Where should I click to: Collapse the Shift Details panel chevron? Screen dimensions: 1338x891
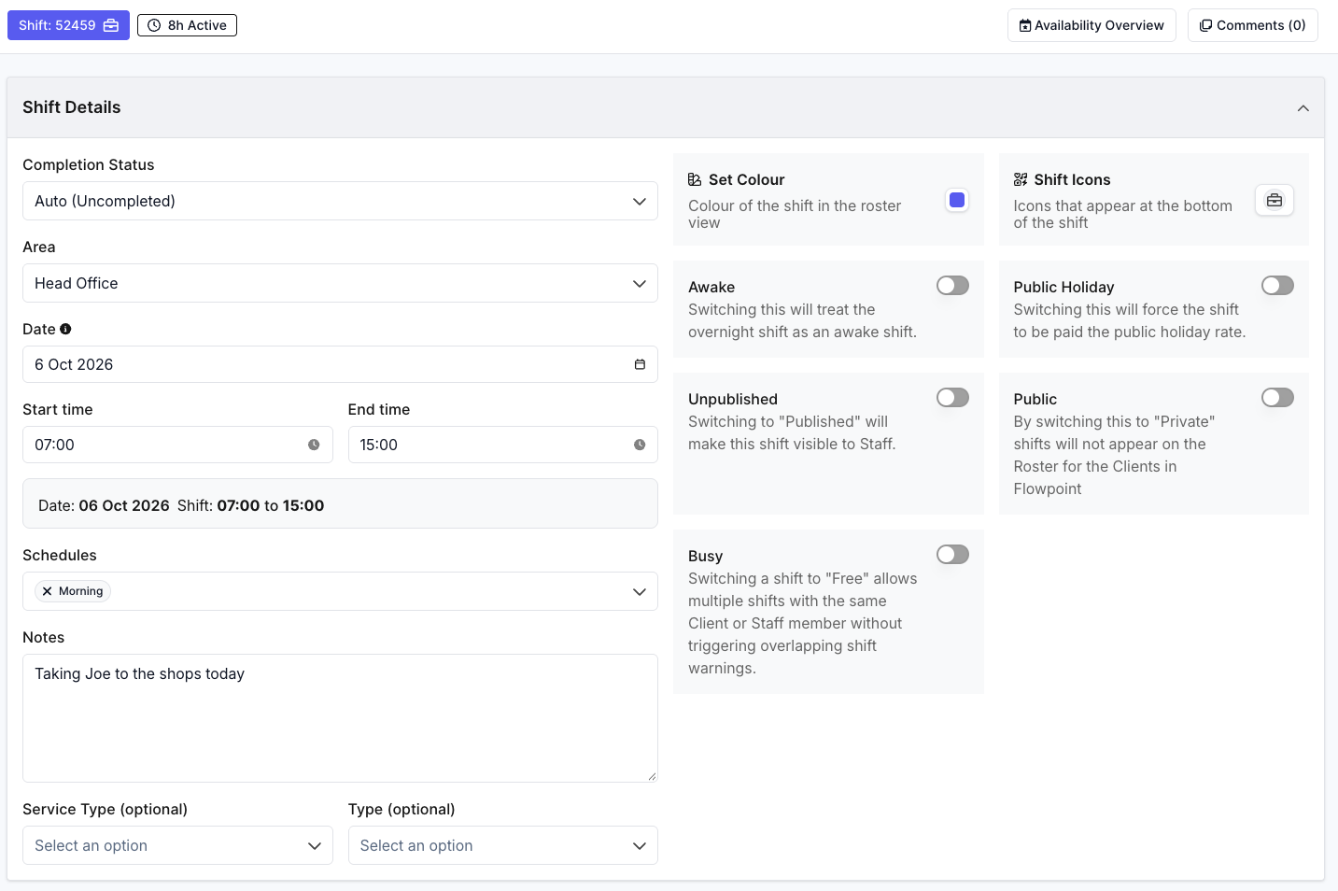[x=1303, y=108]
